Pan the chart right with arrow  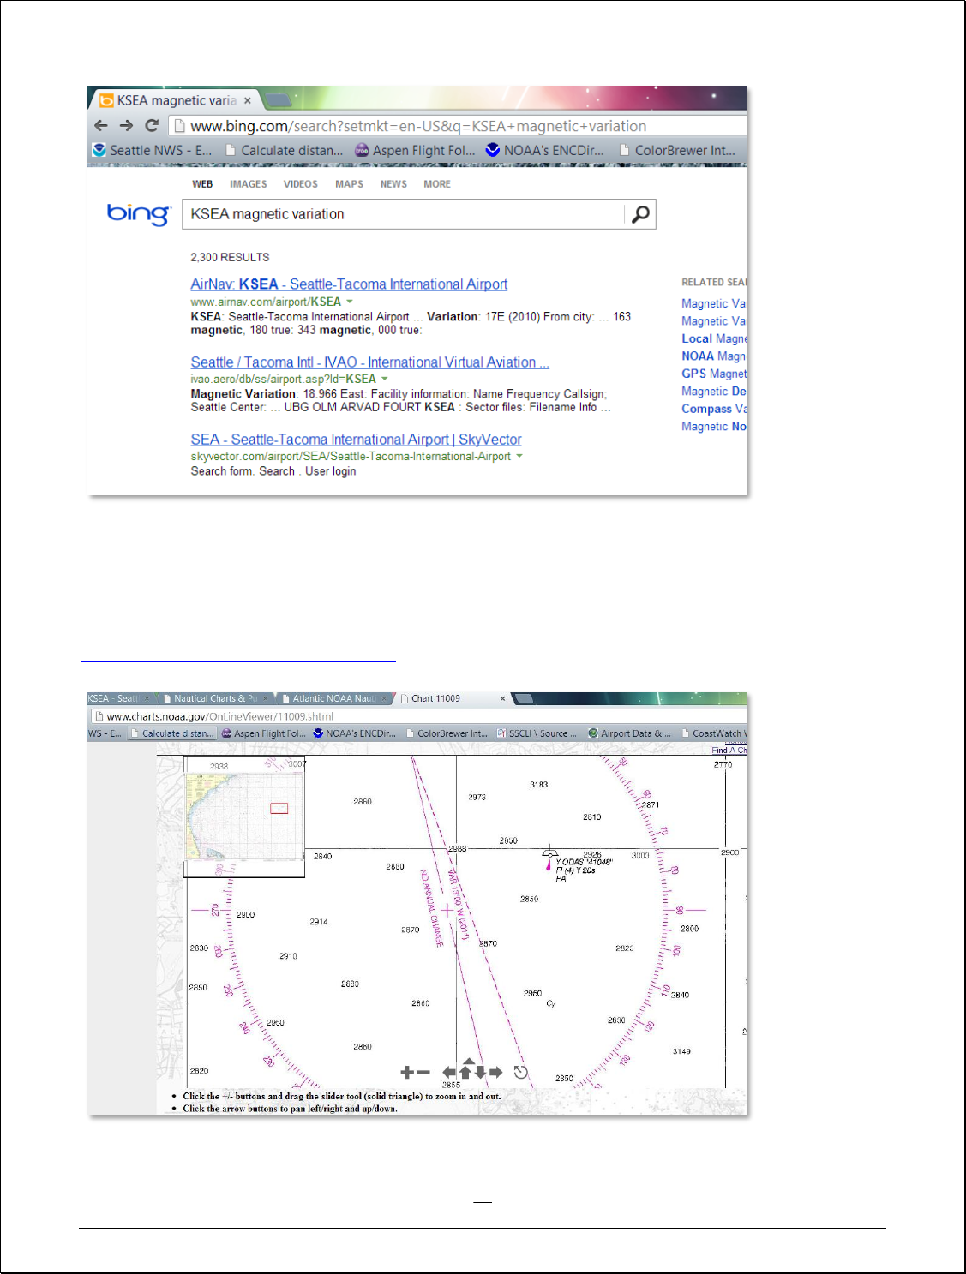(495, 1072)
